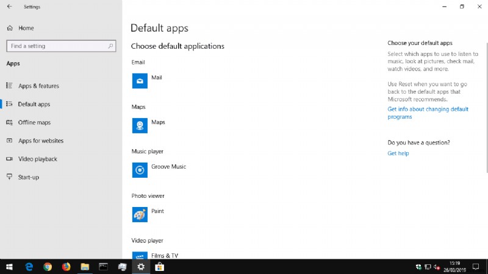Go back using the Settings back arrow
Image resolution: width=488 pixels, height=274 pixels.
coord(9,7)
